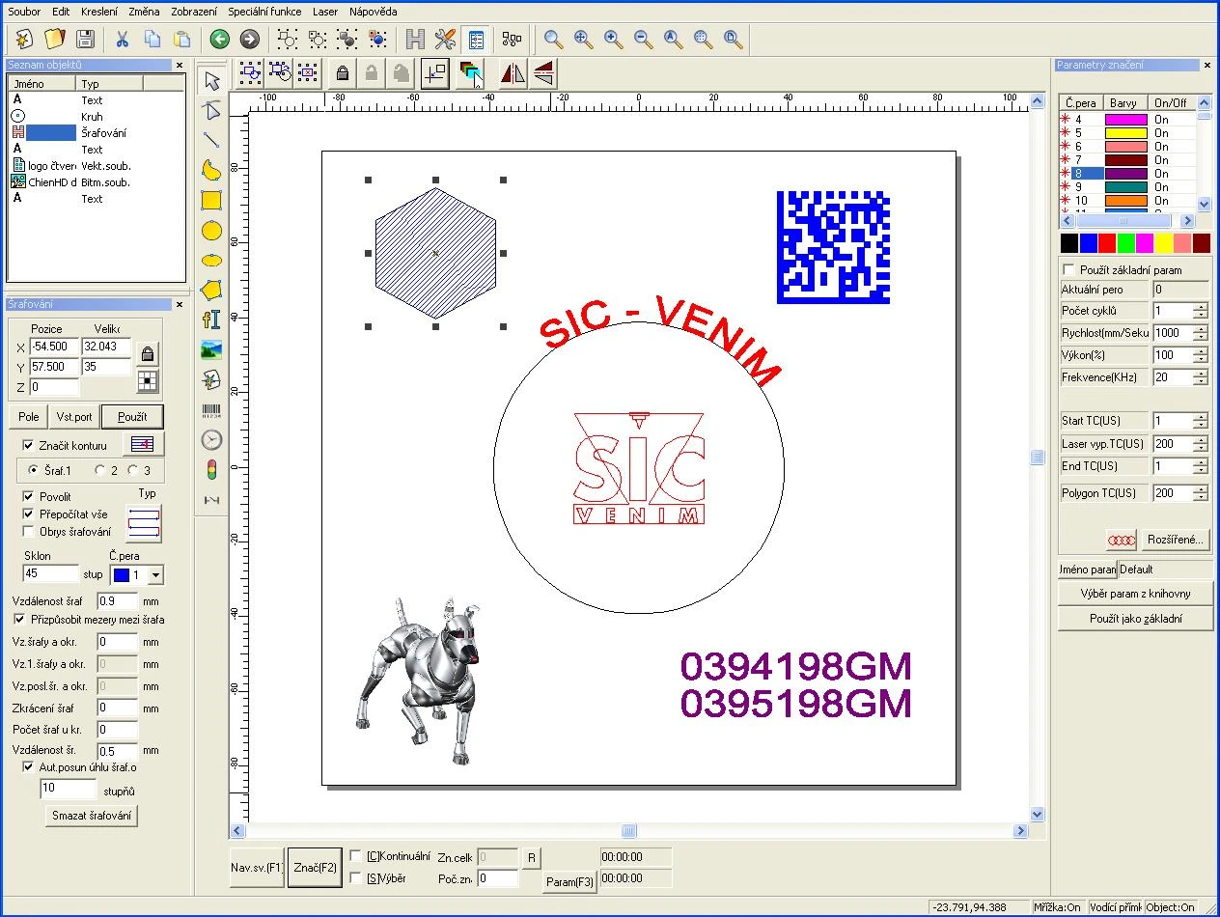The image size is (1220, 917).
Task: Click the mirror horizontal icon
Action: coord(513,73)
